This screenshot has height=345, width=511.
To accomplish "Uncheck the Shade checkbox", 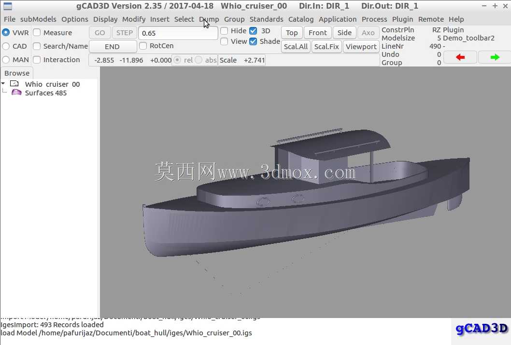I will pyautogui.click(x=253, y=41).
